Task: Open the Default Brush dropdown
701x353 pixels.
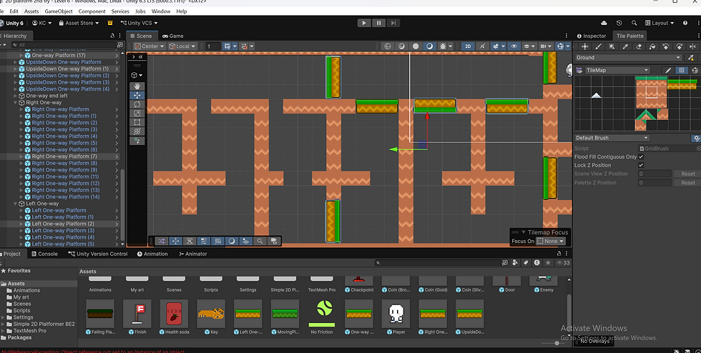Action: pyautogui.click(x=612, y=138)
